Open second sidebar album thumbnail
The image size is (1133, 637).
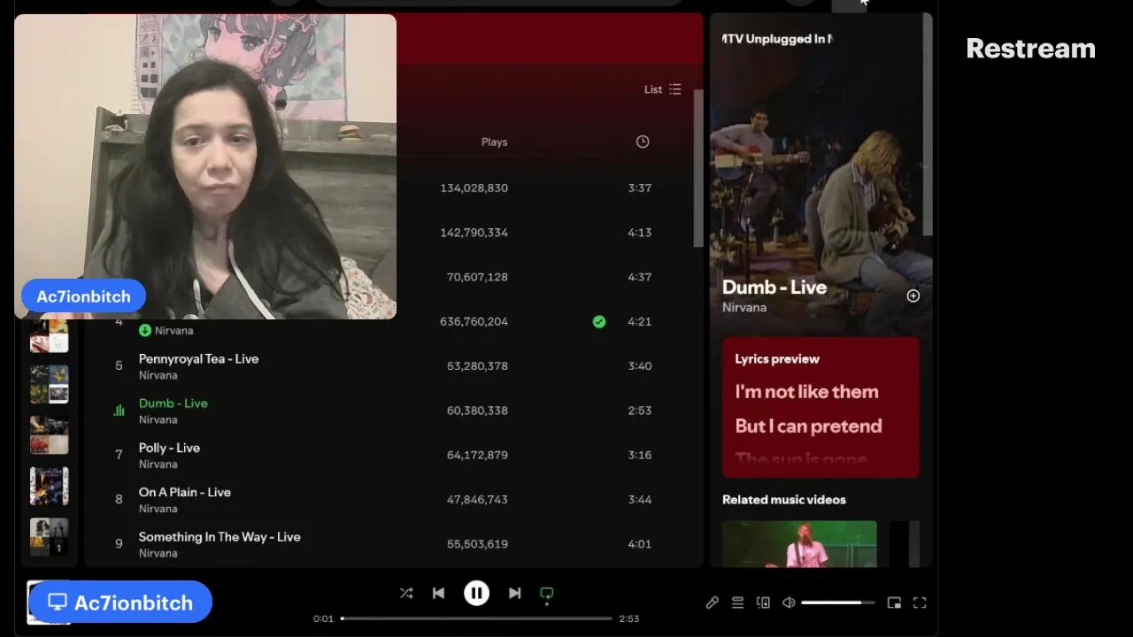49,385
